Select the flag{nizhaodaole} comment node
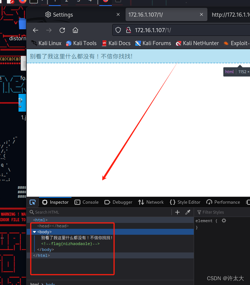The height and width of the screenshot is (285, 250). click(70, 244)
